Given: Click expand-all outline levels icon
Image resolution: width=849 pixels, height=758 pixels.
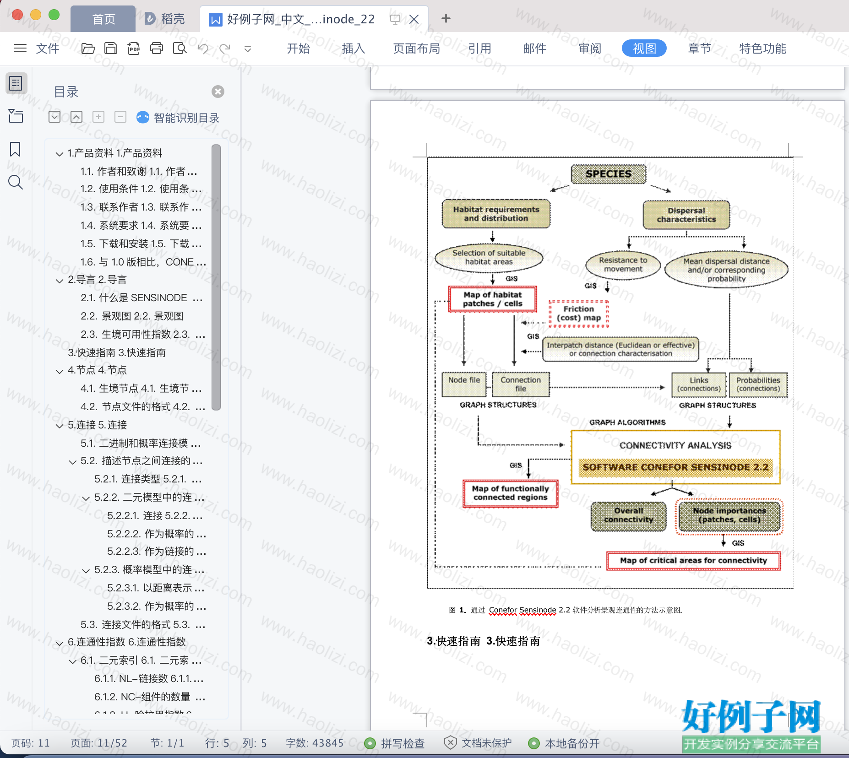Looking at the screenshot, I should click(x=54, y=117).
